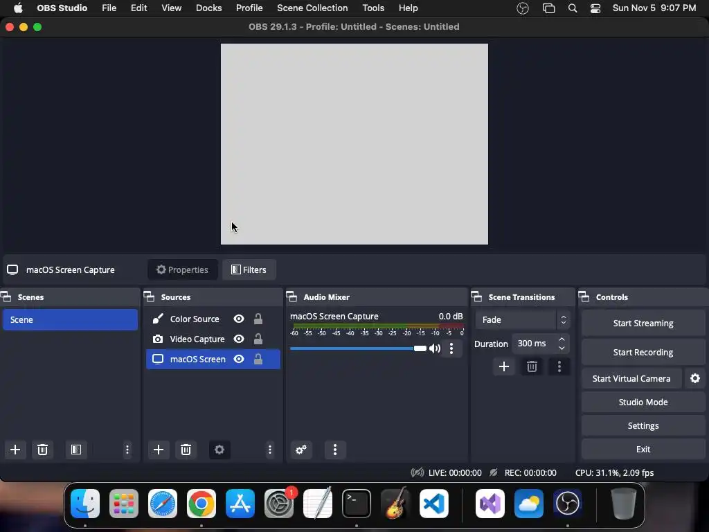Open the Profile menu
Screen dimensions: 709x532
249,8
